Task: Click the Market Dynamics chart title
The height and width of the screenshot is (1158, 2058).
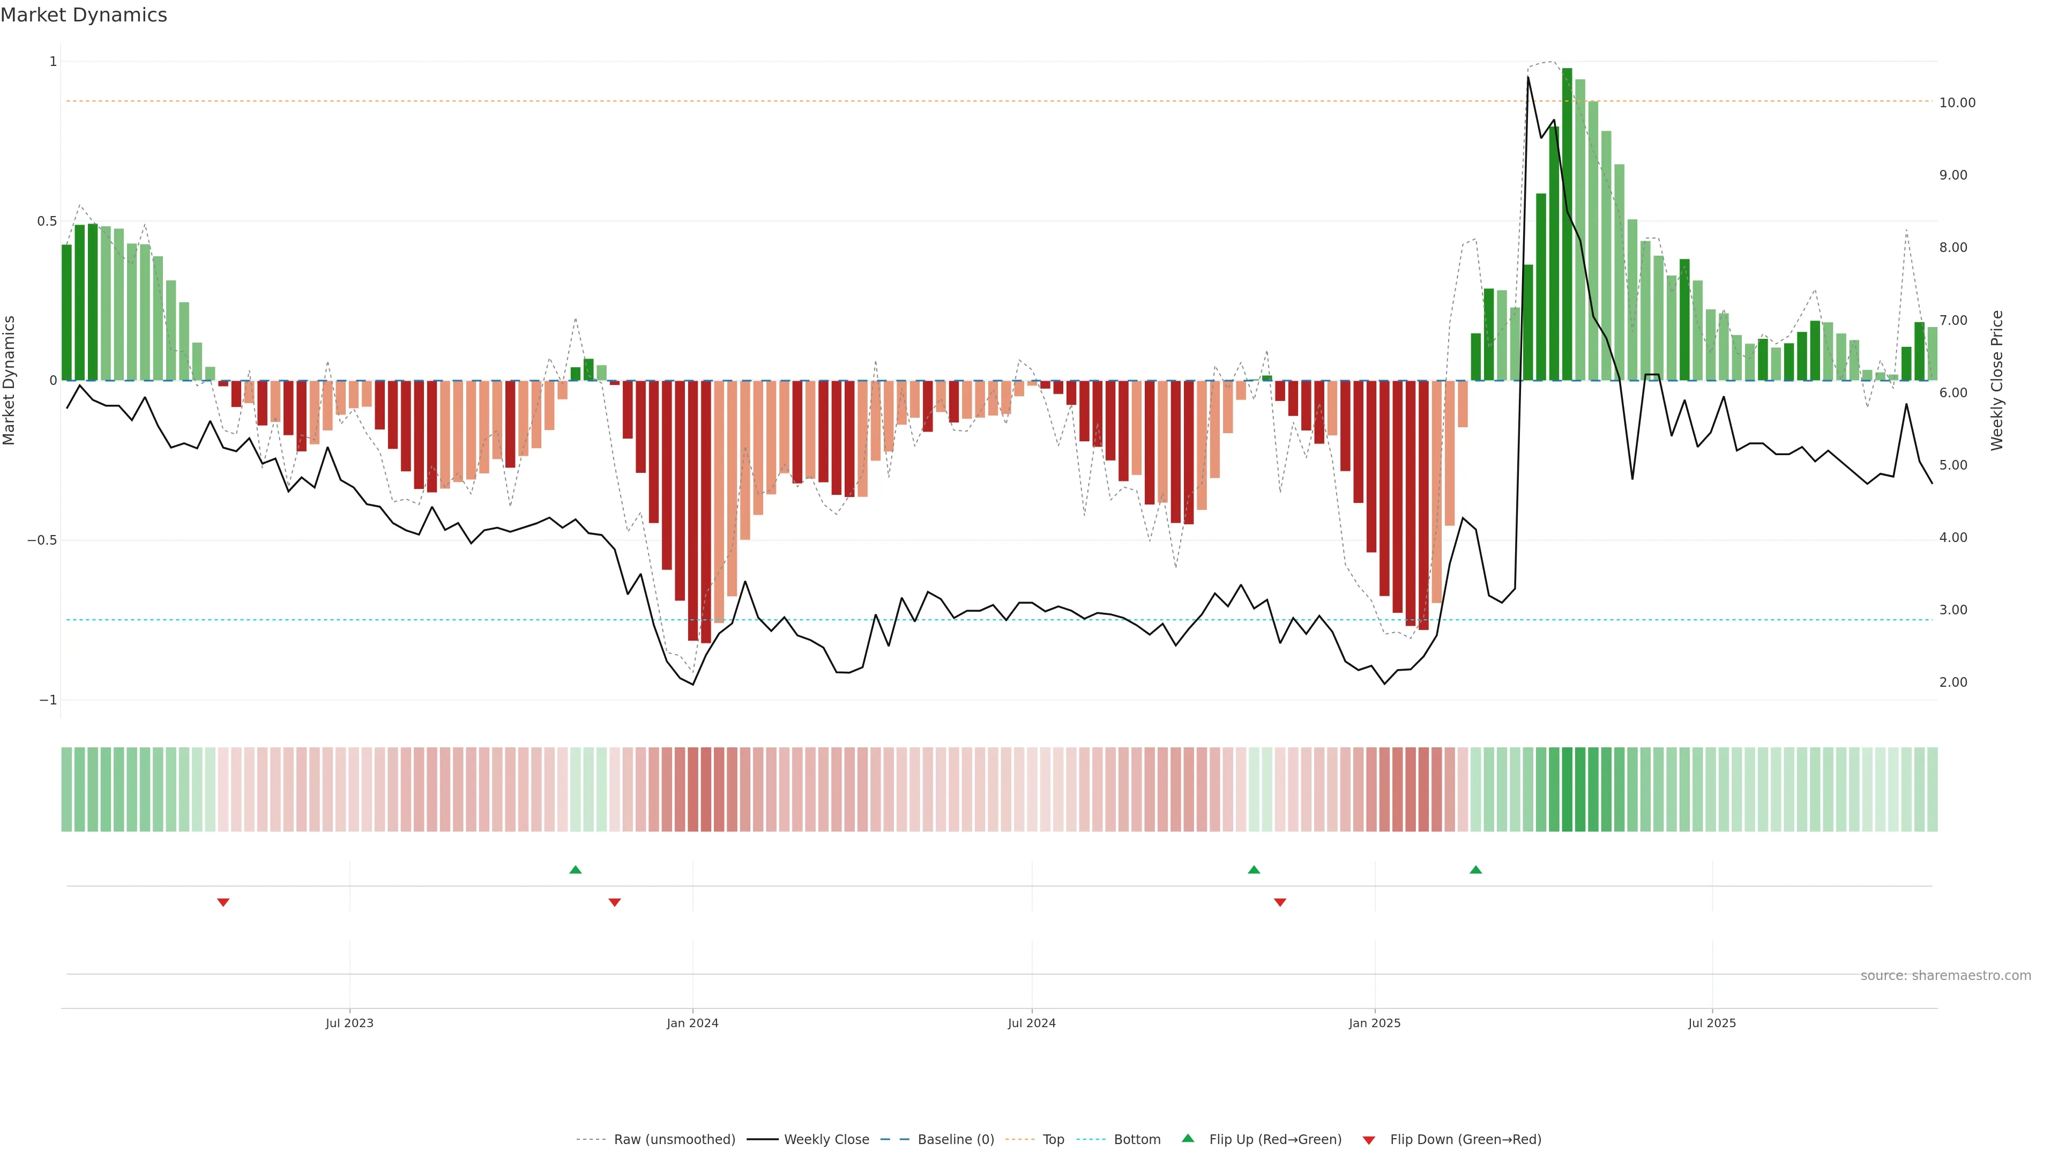Action: (84, 15)
